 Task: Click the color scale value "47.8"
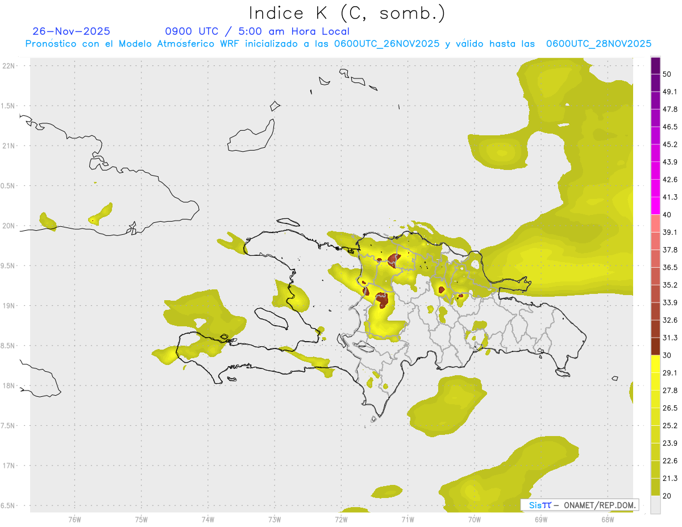pos(670,109)
